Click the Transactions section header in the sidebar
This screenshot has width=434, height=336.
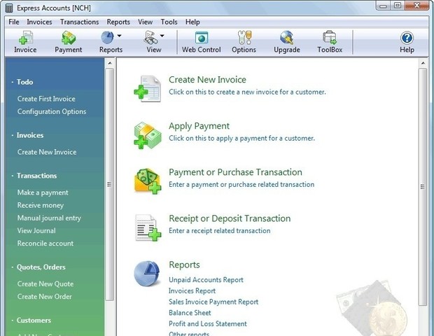coord(37,176)
